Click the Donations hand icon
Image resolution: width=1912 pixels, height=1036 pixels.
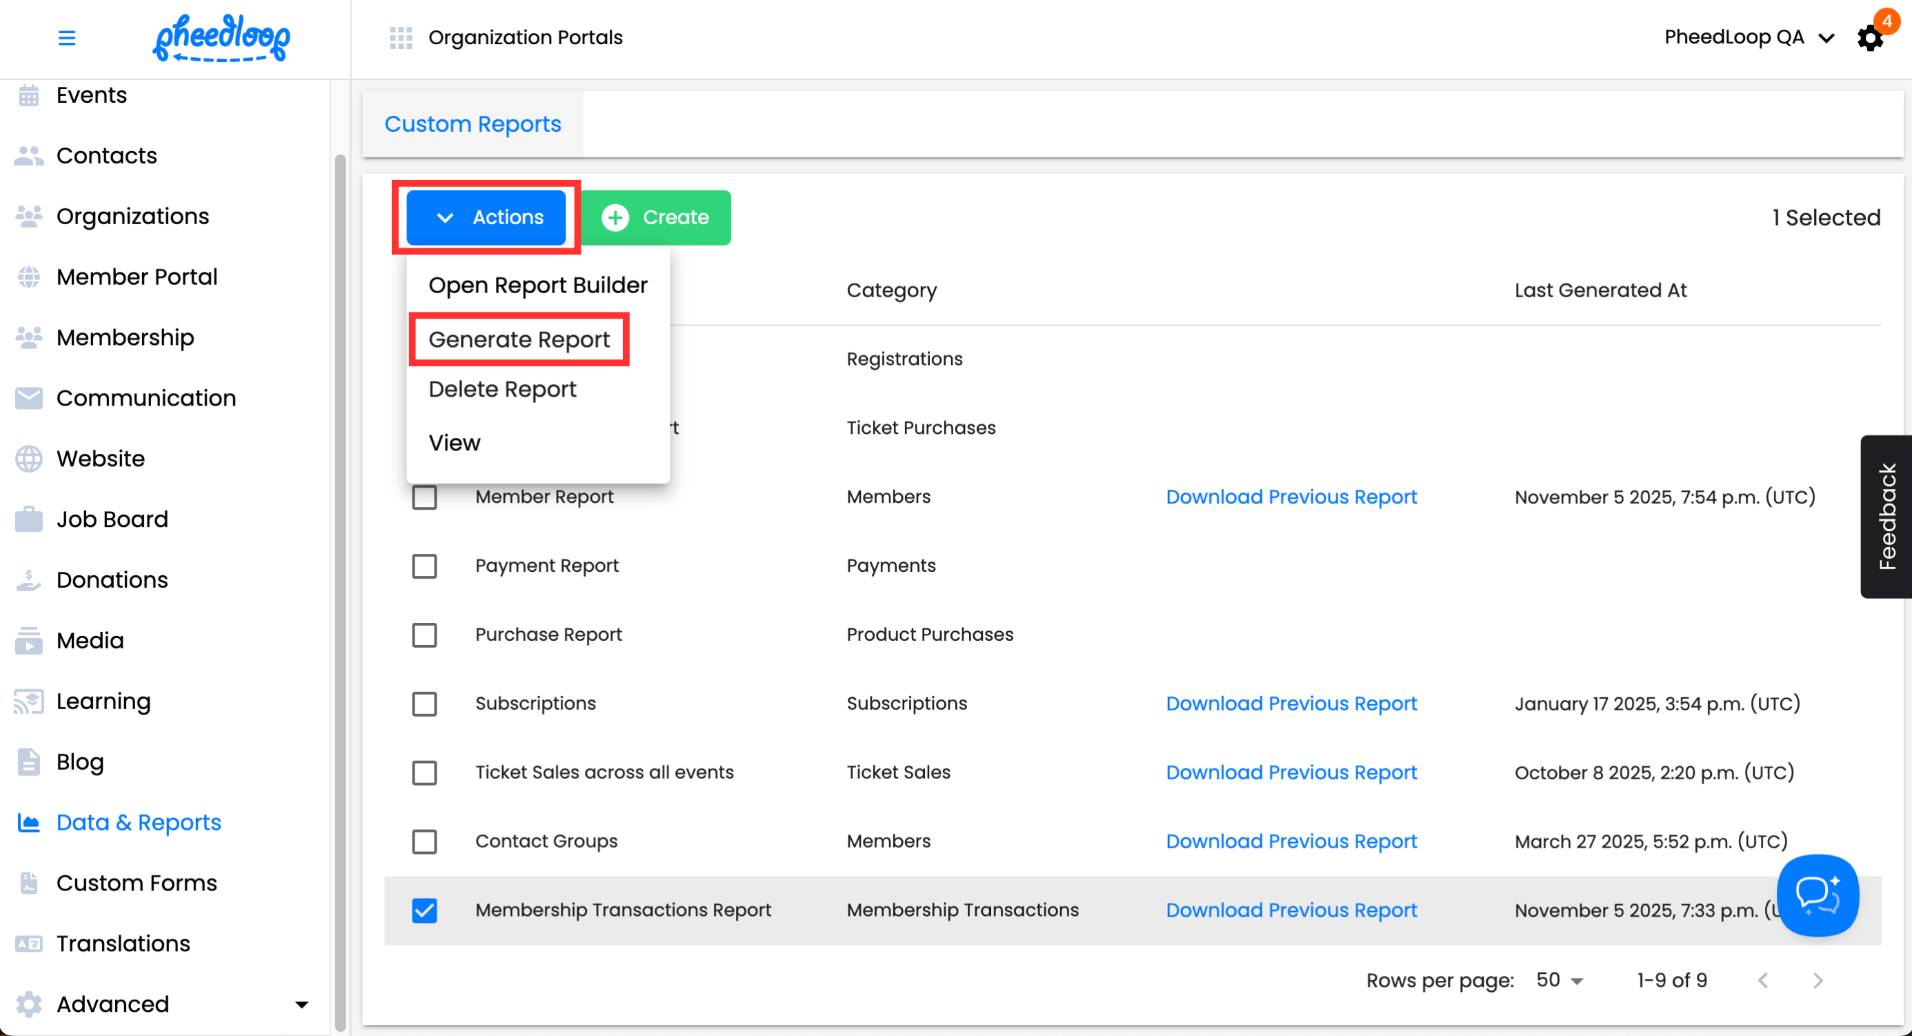click(29, 579)
